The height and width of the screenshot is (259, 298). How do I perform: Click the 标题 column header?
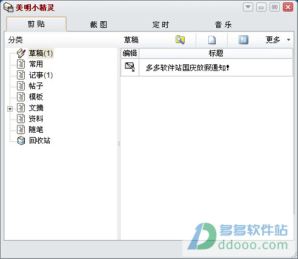[216, 53]
